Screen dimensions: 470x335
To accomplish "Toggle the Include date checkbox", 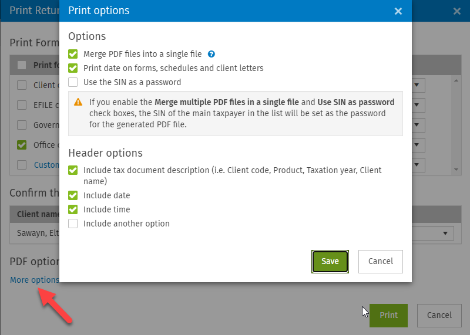I will (73, 195).
